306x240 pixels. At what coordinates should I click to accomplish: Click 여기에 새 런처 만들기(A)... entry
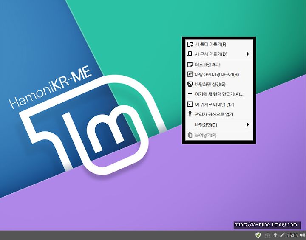pyautogui.click(x=219, y=94)
